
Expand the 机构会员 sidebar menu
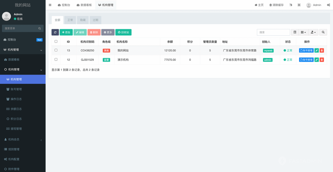click(23, 140)
